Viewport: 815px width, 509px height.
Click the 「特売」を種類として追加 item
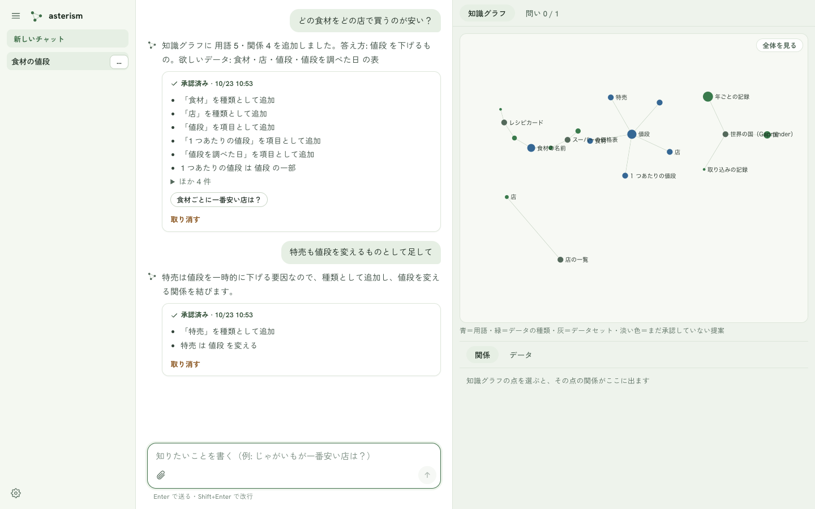(x=228, y=331)
